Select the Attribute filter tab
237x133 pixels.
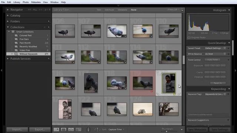(x=110, y=10)
